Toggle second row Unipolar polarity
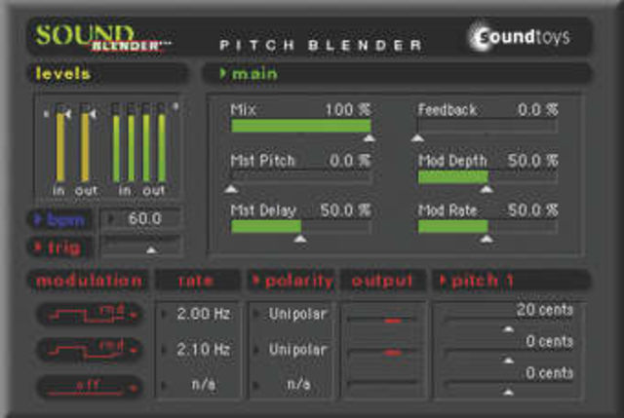The height and width of the screenshot is (418, 624). click(x=297, y=349)
